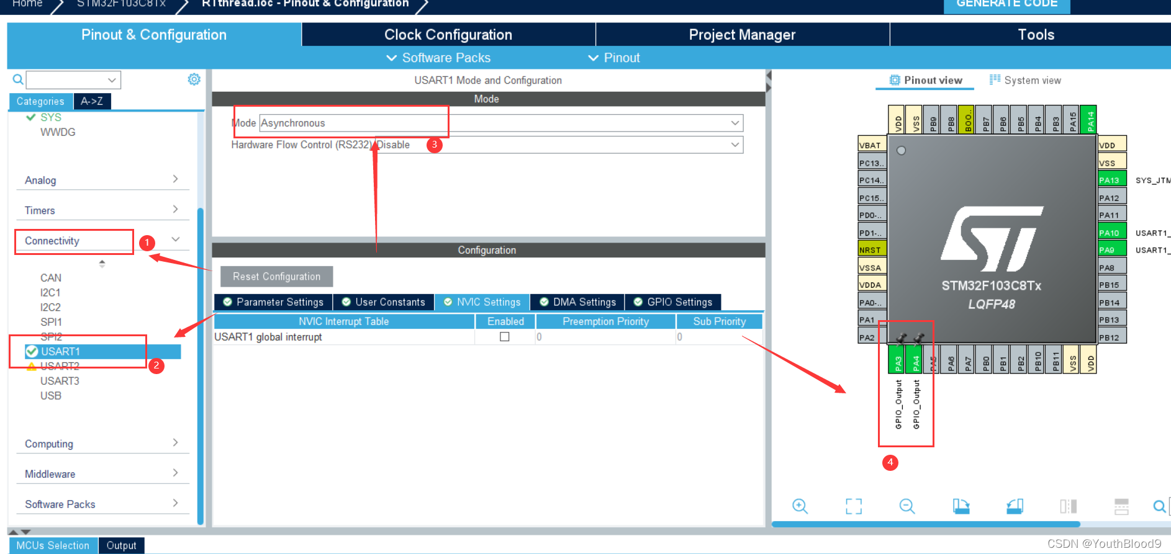The image size is (1171, 554).
Task: Click the GENERATE CODE button
Action: tap(1007, 5)
